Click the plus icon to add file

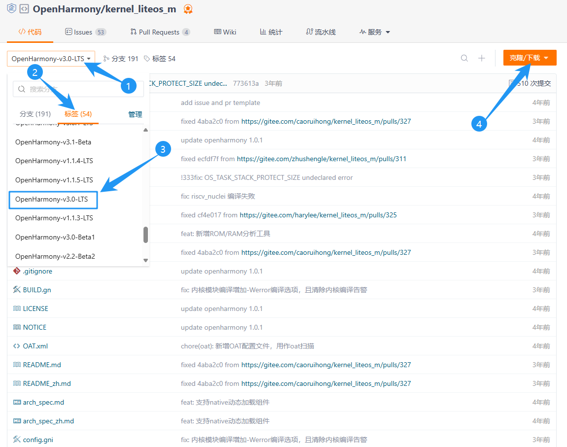[x=482, y=58]
